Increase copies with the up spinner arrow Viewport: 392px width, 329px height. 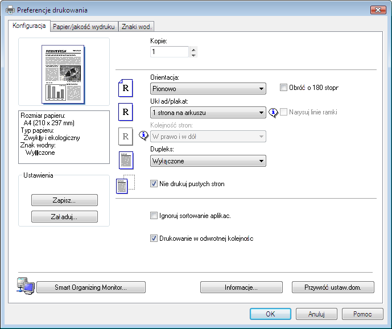pyautogui.click(x=193, y=50)
